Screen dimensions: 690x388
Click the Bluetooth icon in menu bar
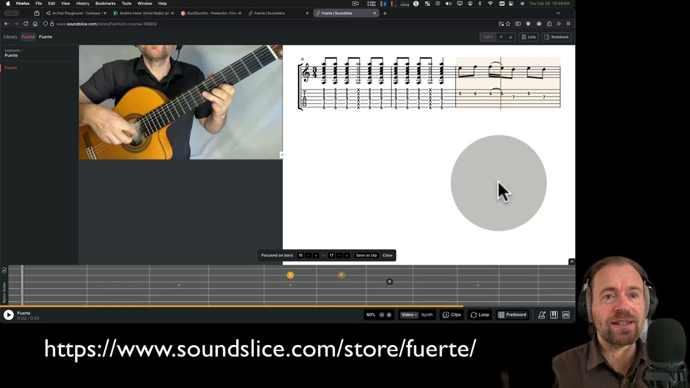(x=480, y=3)
